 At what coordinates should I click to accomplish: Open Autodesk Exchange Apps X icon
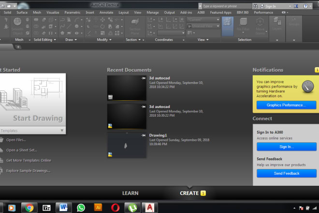pos(296,6)
